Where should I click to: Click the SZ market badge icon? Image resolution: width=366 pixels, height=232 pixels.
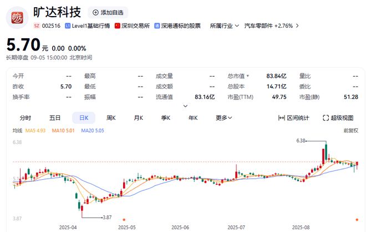point(37,26)
